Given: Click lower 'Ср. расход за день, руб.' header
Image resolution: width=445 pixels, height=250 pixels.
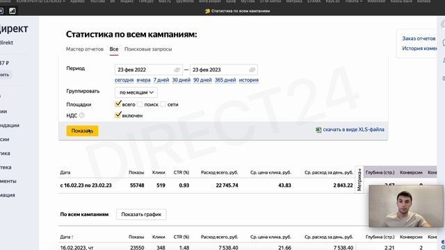Looking at the screenshot, I should (329, 237).
